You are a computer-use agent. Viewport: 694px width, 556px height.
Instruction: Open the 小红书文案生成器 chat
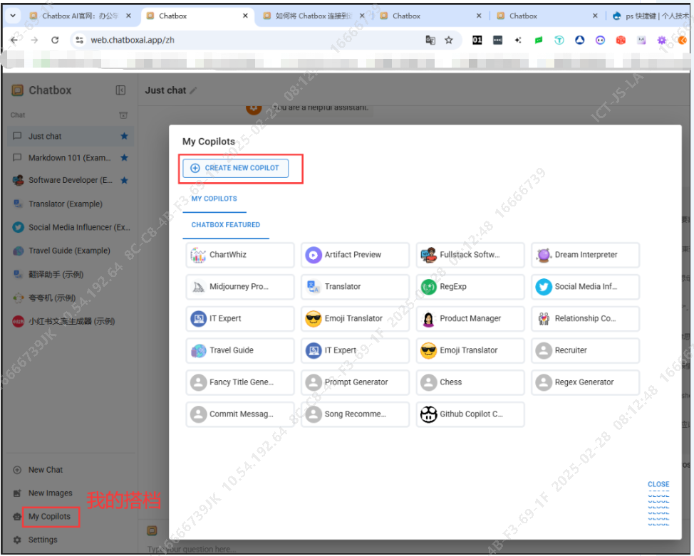pos(71,322)
